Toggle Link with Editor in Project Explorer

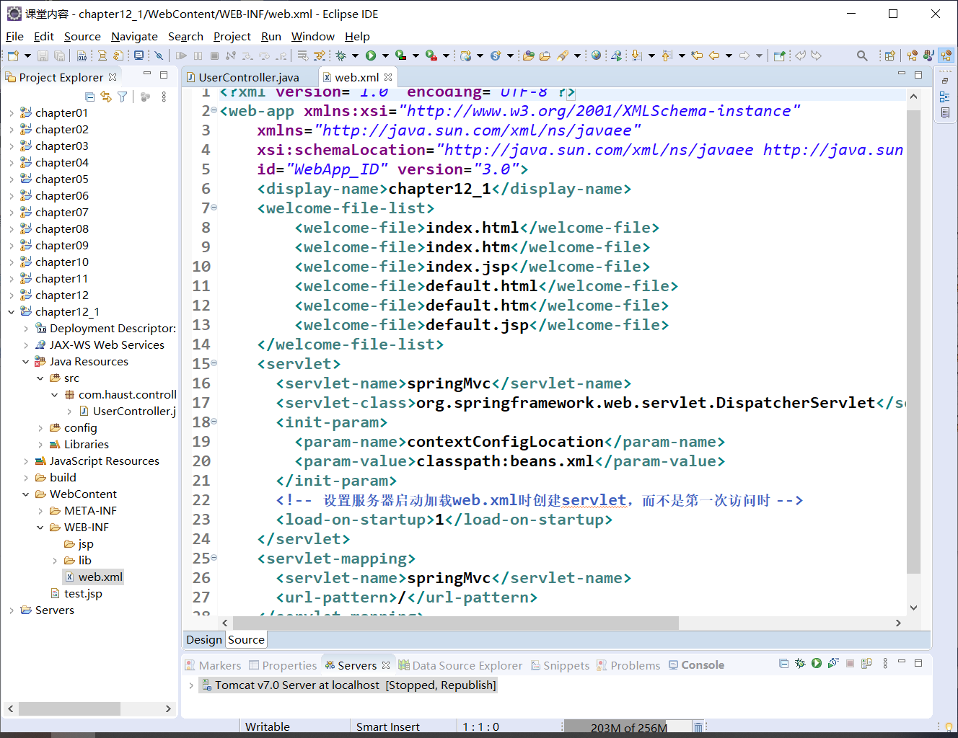(x=106, y=97)
